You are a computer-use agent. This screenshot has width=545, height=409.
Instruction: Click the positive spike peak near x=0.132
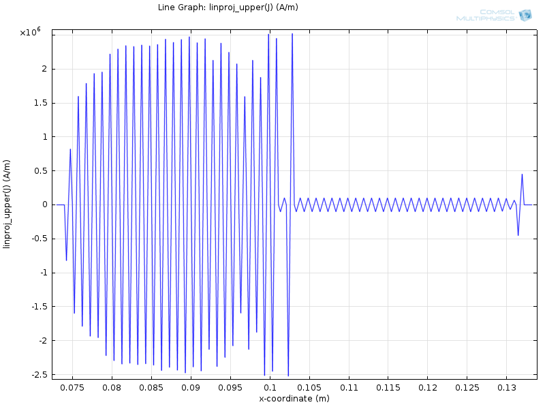[522, 175]
